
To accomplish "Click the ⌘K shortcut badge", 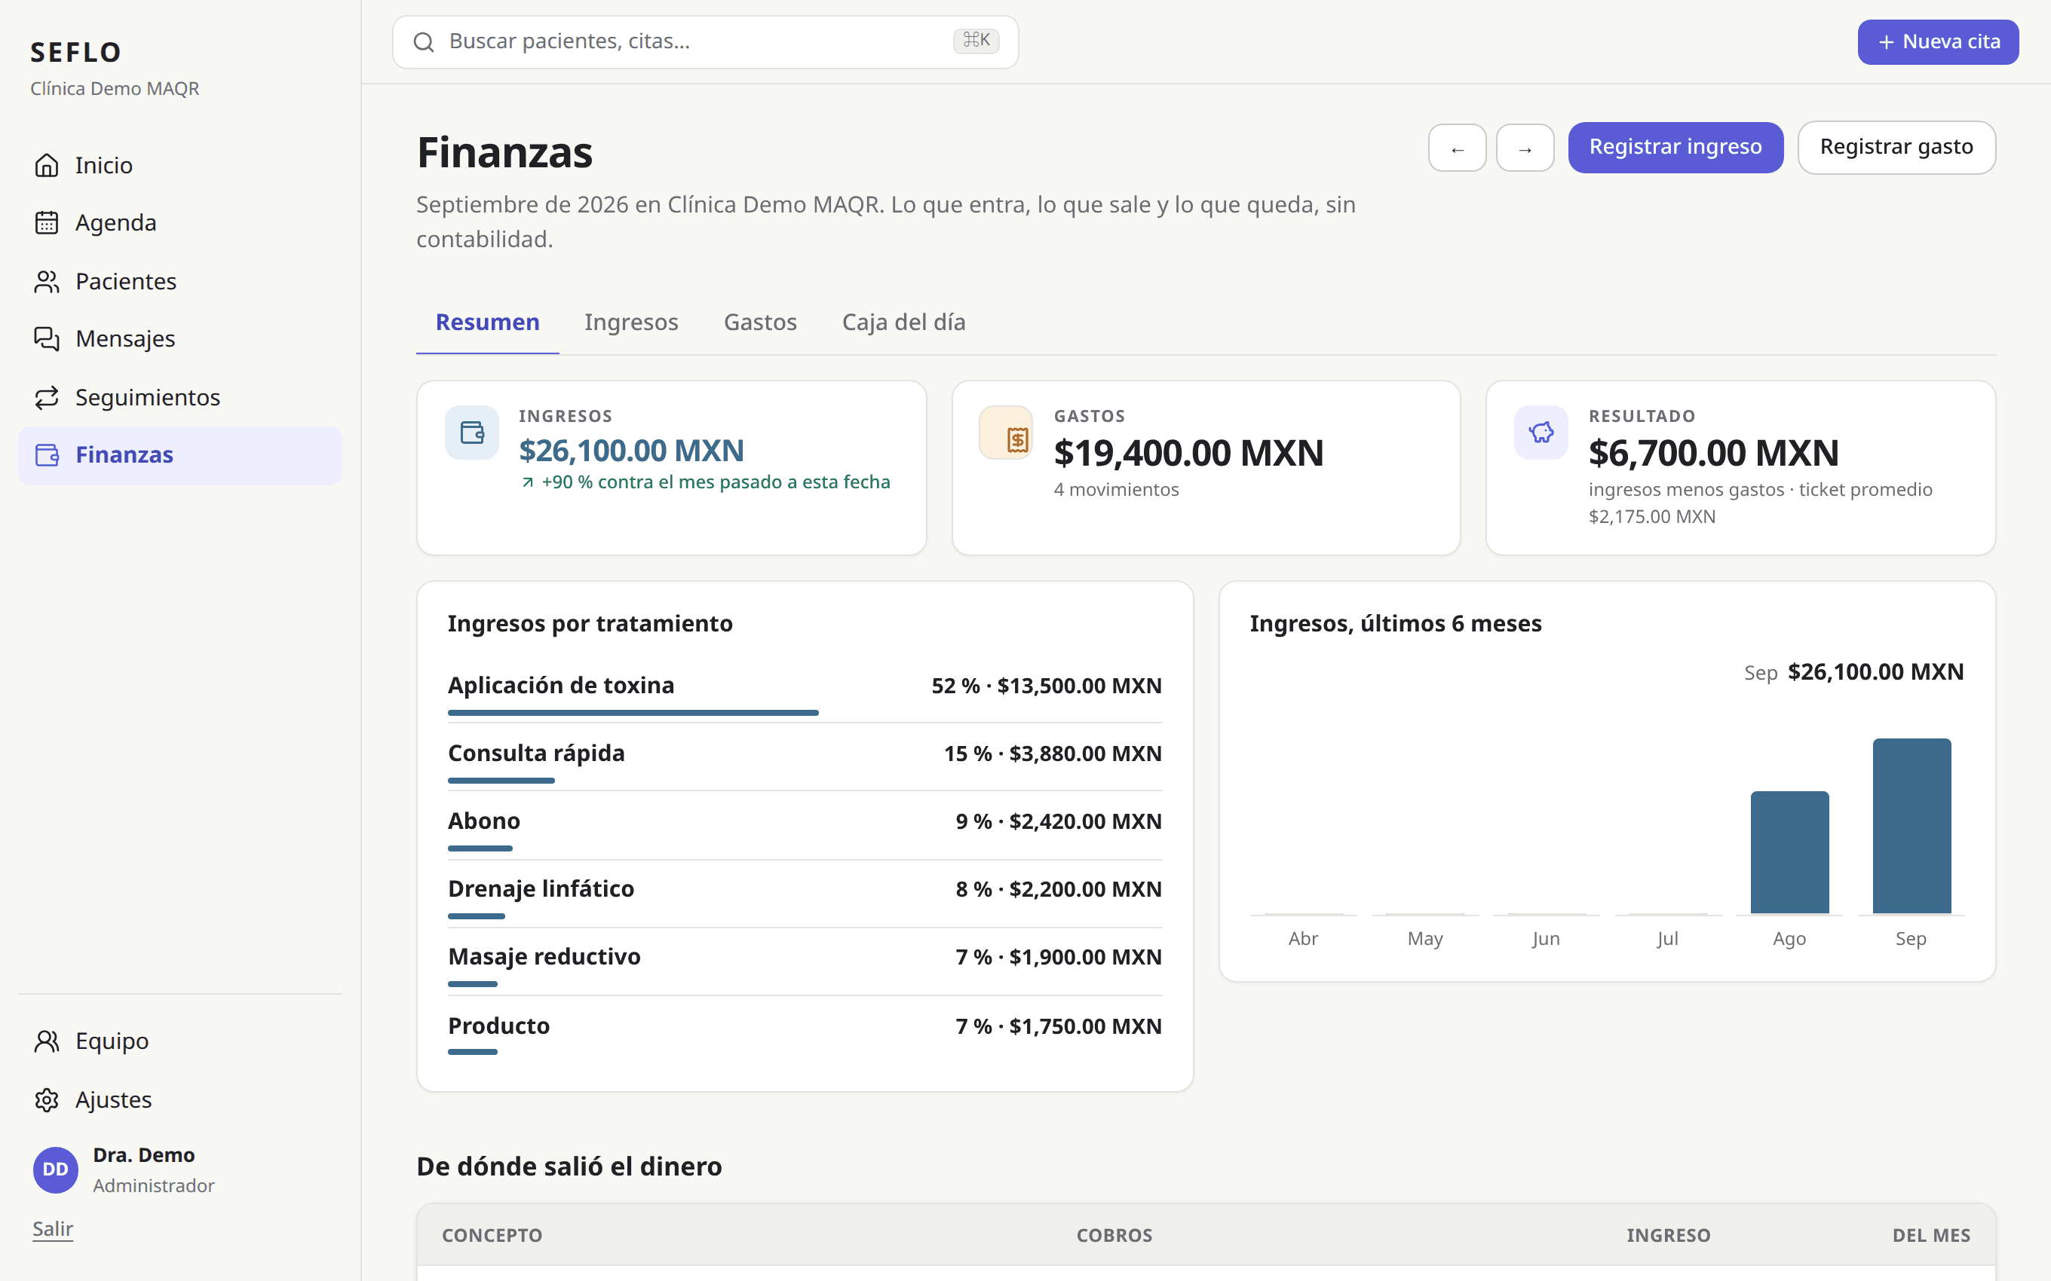I will (976, 41).
